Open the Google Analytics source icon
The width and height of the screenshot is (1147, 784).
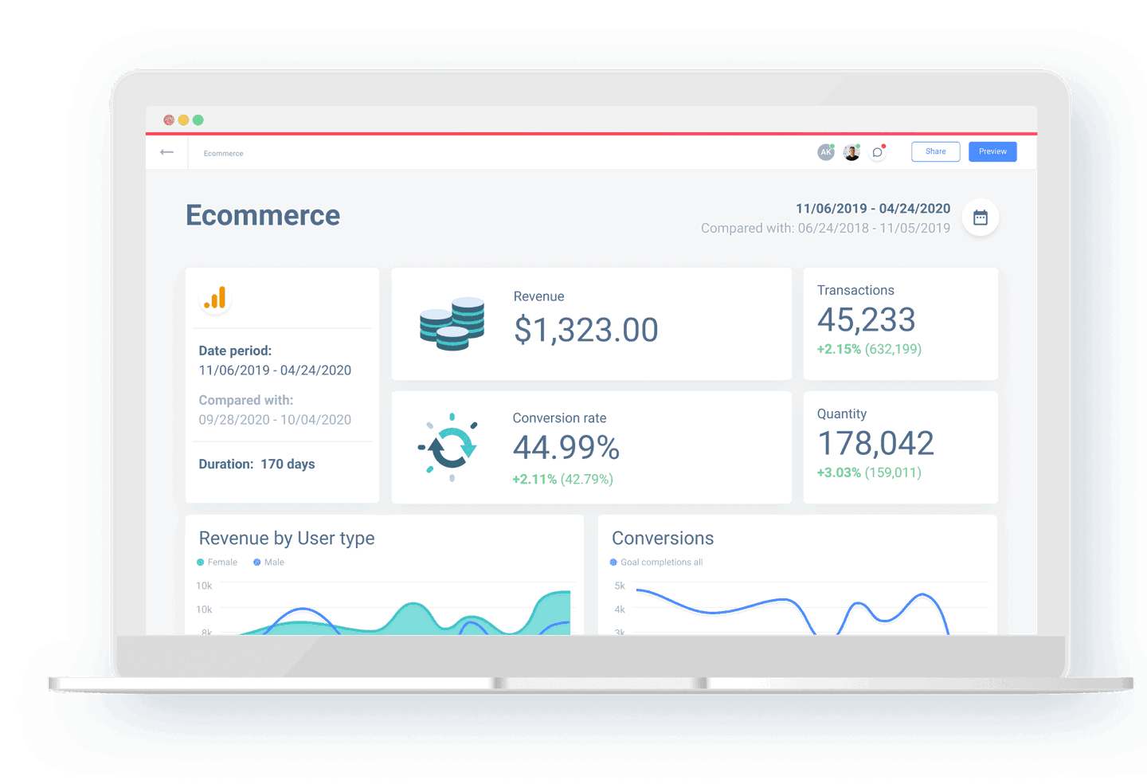(x=214, y=298)
